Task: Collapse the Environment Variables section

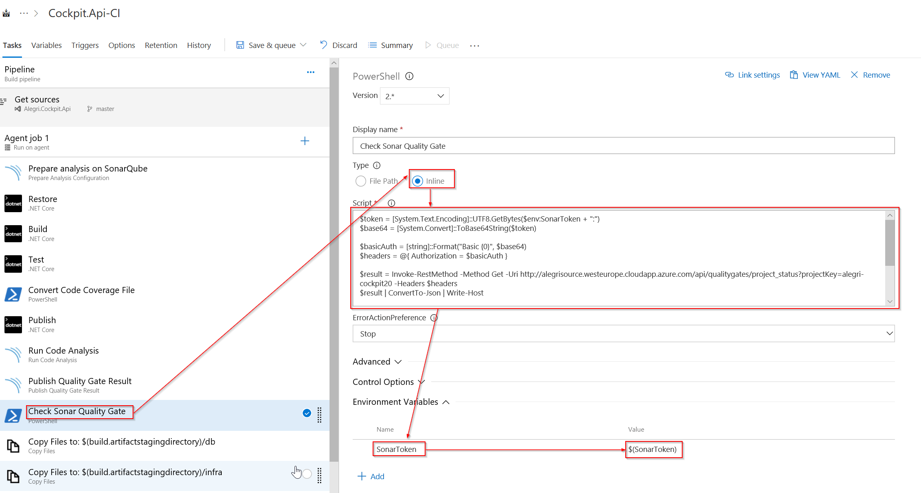Action: point(401,402)
